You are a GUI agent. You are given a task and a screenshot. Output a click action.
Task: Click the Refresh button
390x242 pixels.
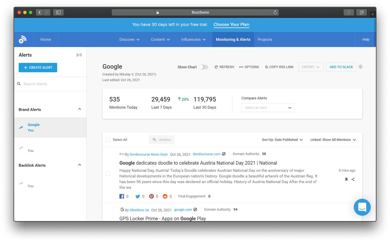pyautogui.click(x=224, y=67)
